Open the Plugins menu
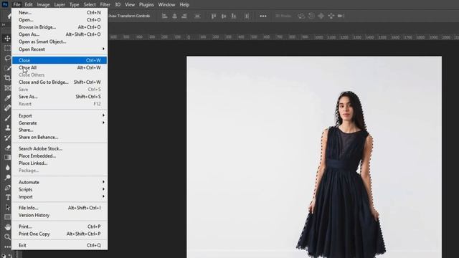This screenshot has width=459, height=258. 146,5
